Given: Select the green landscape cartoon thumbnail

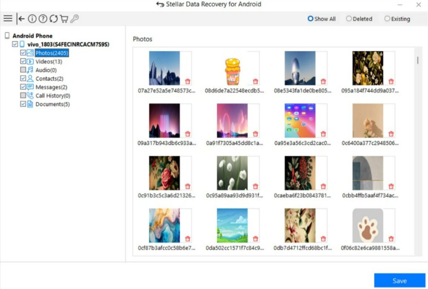Looking at the screenshot, I should tap(232, 226).
